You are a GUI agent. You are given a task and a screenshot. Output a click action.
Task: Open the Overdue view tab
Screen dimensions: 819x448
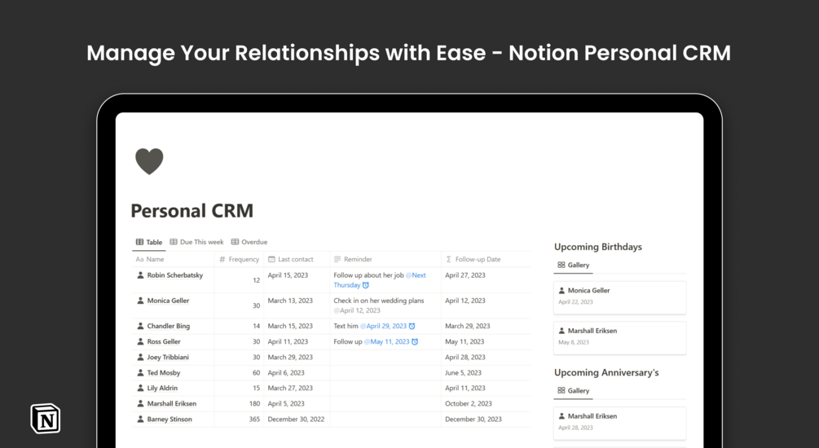tap(249, 242)
